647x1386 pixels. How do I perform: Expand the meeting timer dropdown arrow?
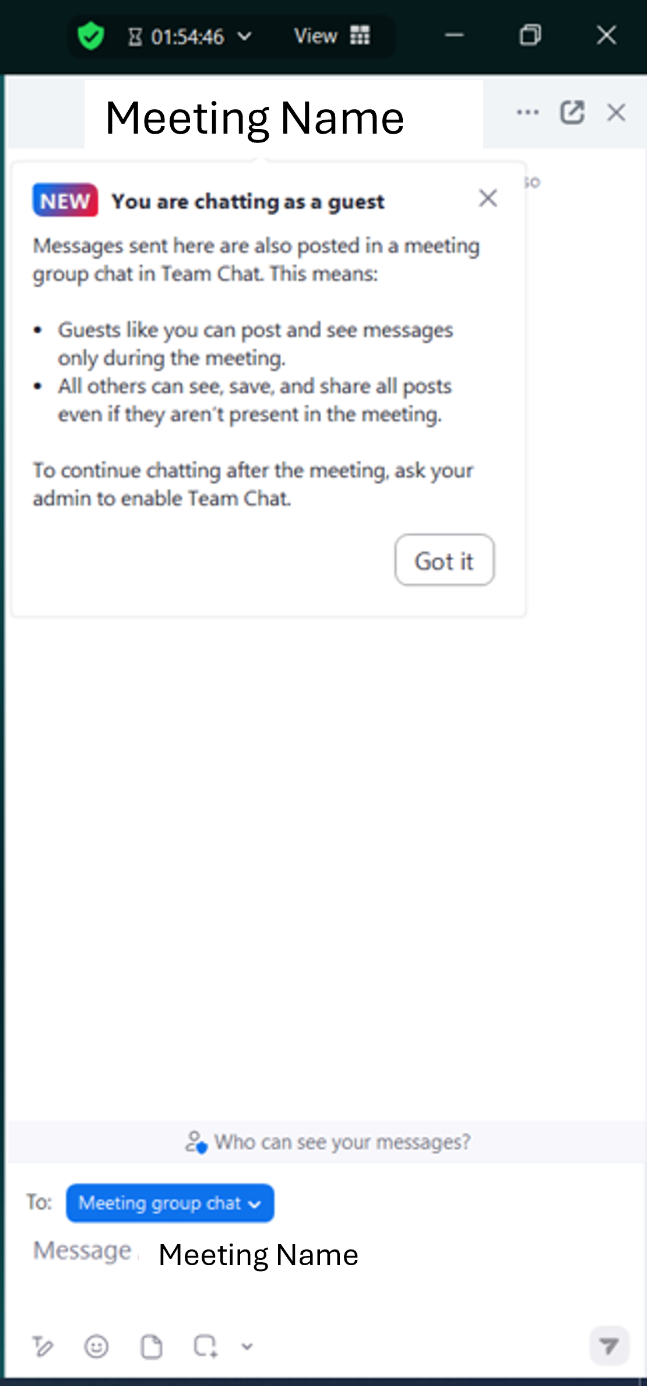(245, 37)
